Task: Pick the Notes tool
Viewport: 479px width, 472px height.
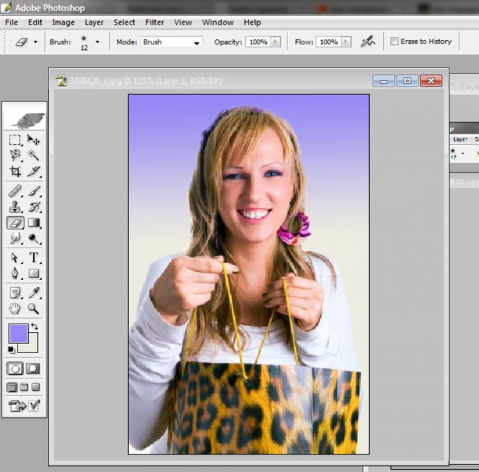Action: (x=15, y=293)
